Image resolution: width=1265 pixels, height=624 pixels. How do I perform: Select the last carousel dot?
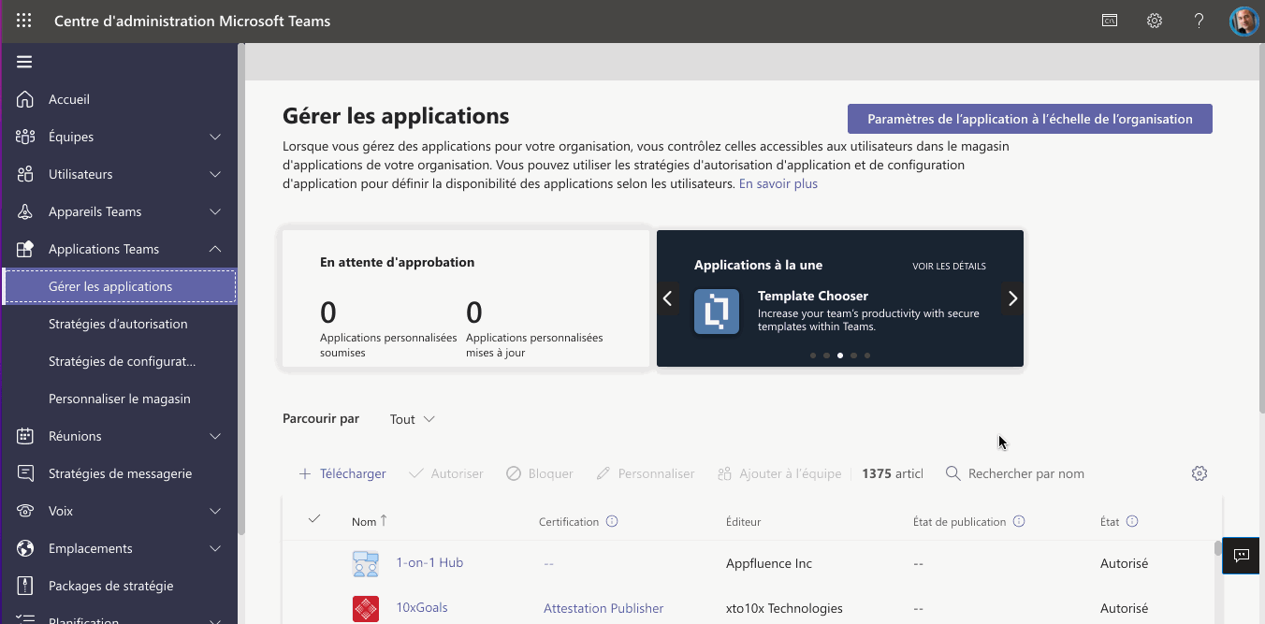(867, 356)
